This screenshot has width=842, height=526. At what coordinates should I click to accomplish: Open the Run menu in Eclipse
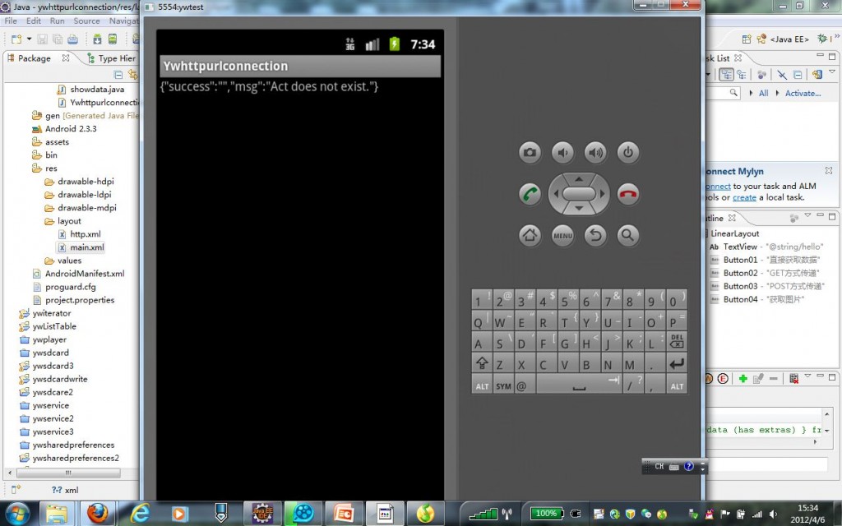coord(57,21)
